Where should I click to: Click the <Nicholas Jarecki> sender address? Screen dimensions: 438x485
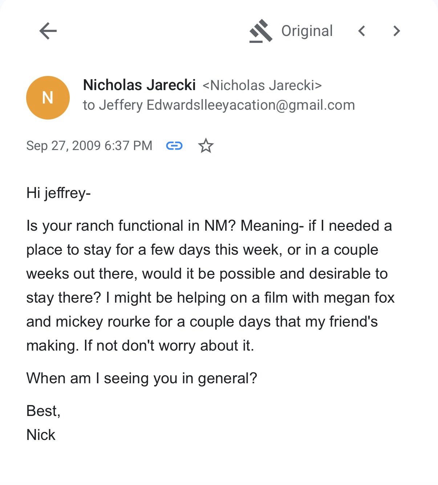coord(262,85)
